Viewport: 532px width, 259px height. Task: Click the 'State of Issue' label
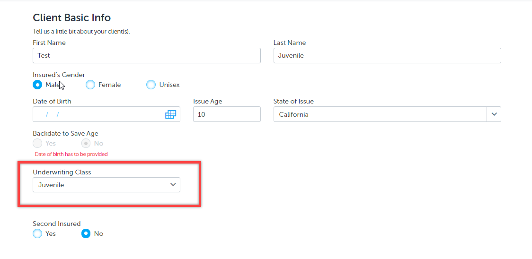click(293, 101)
